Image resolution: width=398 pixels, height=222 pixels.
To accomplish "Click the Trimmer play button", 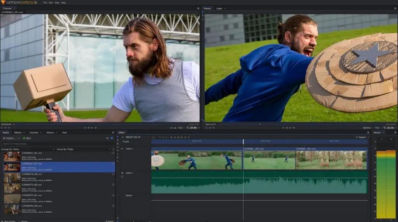I will pos(92,128).
